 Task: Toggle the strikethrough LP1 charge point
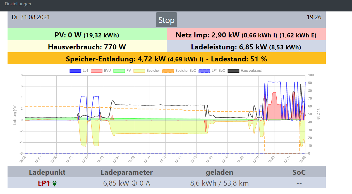click(44, 183)
